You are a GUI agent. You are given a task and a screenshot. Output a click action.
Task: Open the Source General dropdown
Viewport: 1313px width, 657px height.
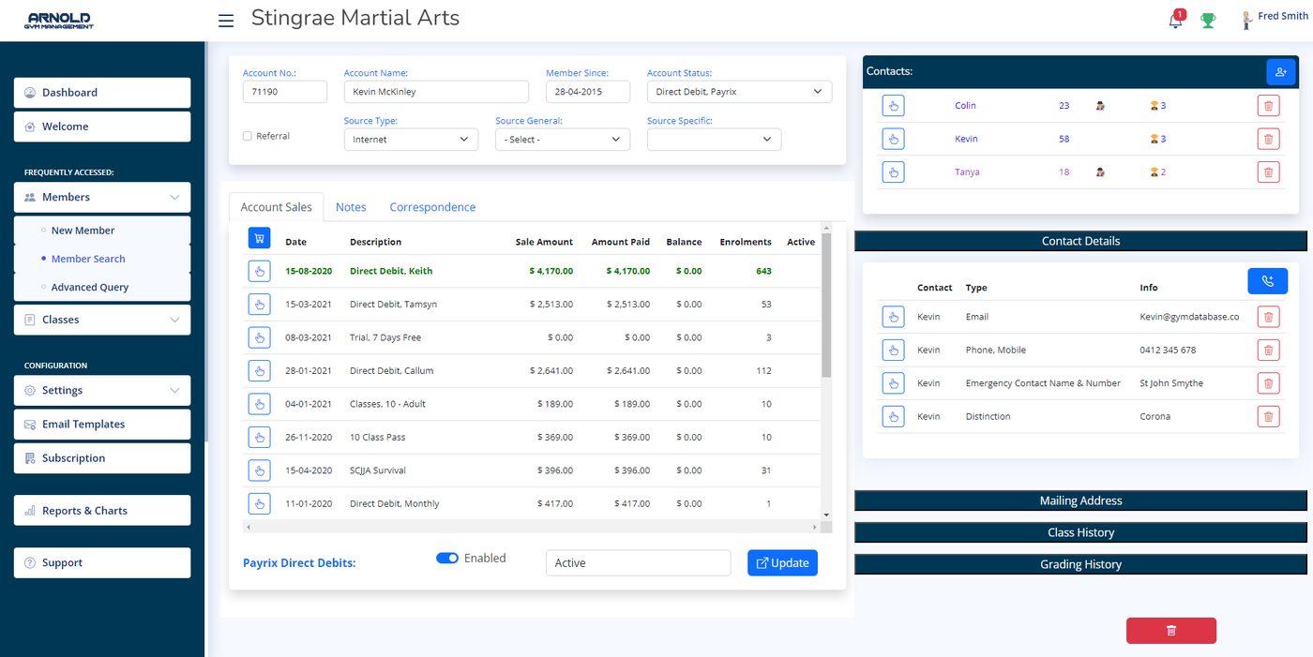[x=563, y=140]
